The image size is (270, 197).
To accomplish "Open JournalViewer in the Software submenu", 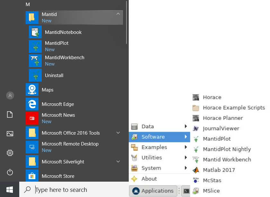I will [221, 129].
